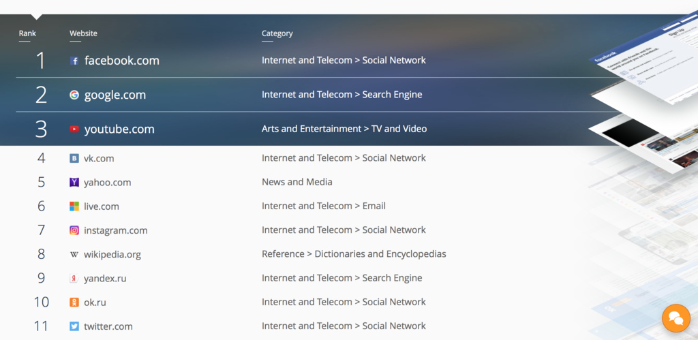
Task: Open the ok.ru link
Action: click(95, 303)
